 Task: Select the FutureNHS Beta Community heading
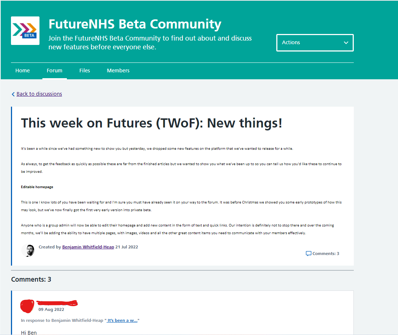coord(134,24)
